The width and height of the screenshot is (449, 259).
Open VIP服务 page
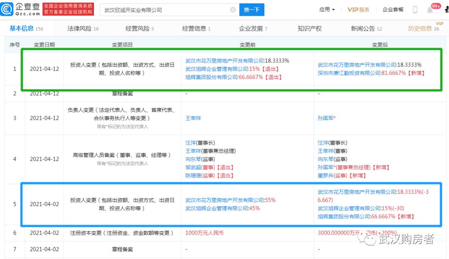[x=358, y=9]
